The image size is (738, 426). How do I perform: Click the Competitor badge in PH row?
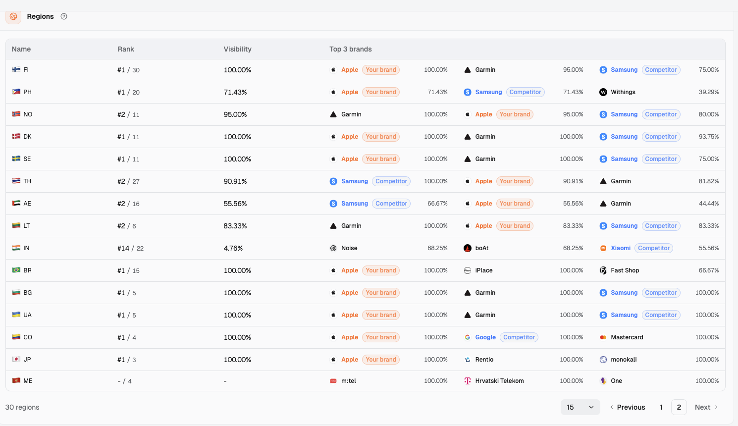pyautogui.click(x=525, y=92)
